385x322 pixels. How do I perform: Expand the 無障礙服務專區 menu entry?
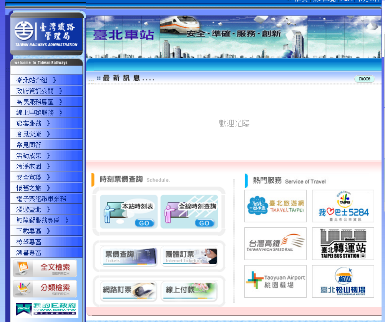(42, 220)
